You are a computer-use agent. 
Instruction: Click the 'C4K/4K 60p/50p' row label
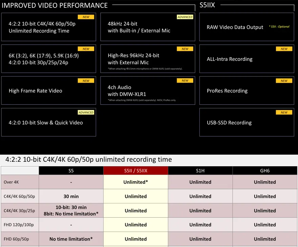point(19,196)
